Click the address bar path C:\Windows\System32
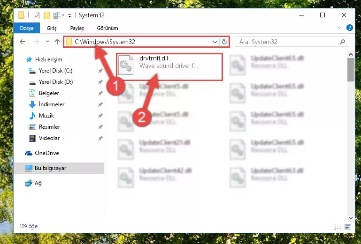Image resolution: width=361 pixels, height=244 pixels. pos(105,42)
